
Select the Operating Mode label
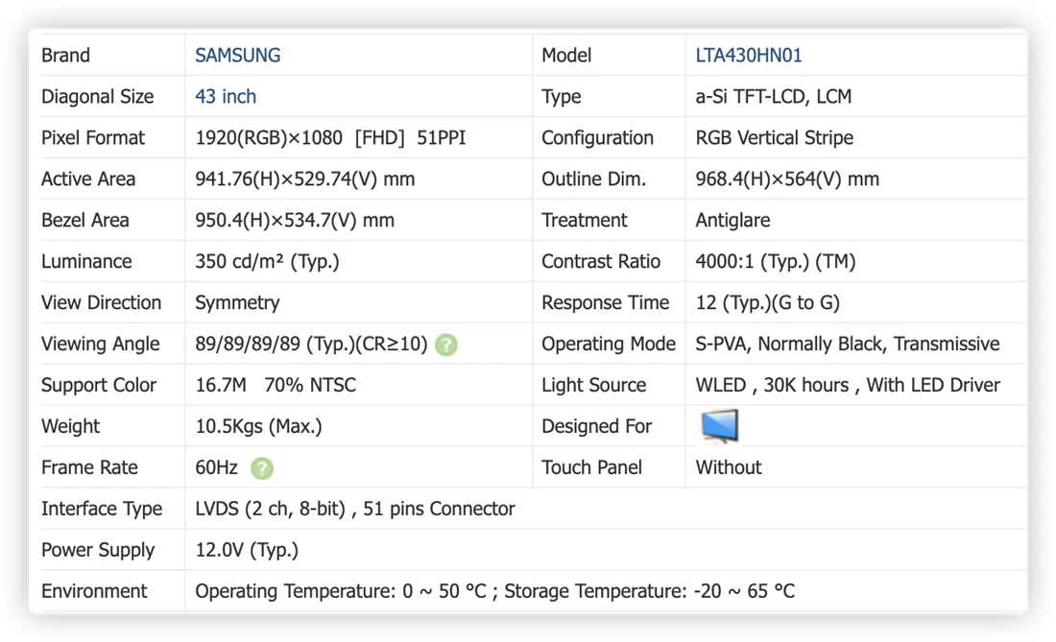pyautogui.click(x=609, y=344)
